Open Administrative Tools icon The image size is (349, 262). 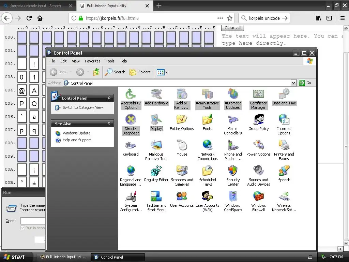pyautogui.click(x=207, y=99)
